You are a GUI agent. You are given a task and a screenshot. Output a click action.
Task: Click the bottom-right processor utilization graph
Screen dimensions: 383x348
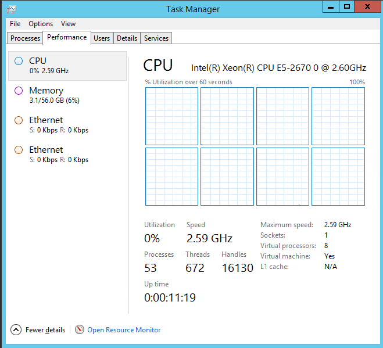pyautogui.click(x=338, y=177)
